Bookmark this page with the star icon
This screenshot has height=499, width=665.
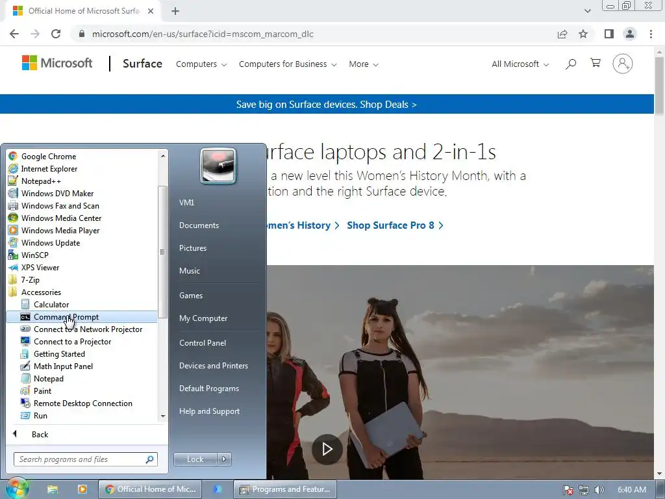pos(583,34)
